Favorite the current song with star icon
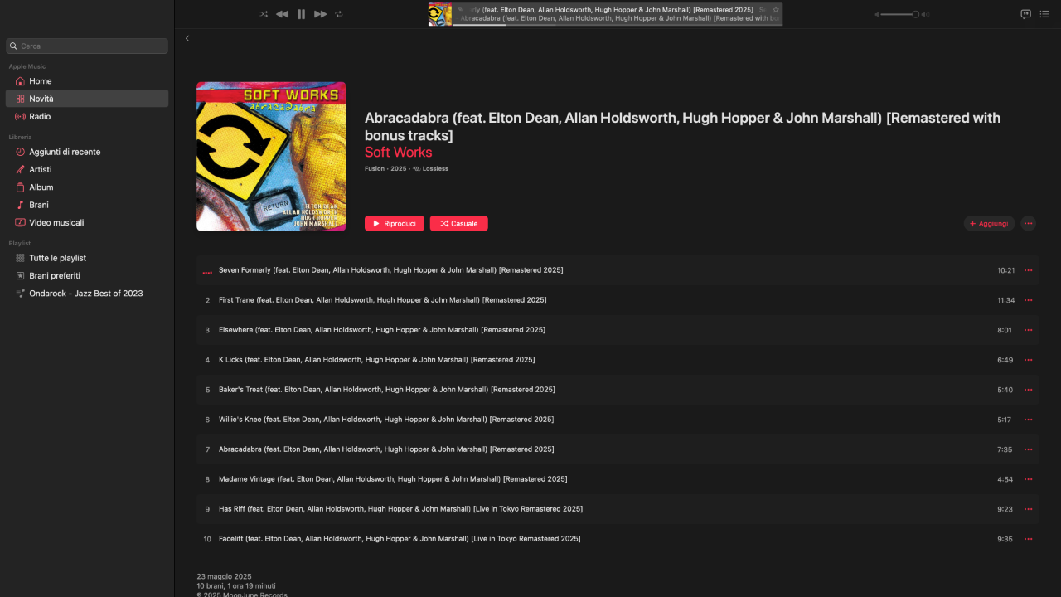Image resolution: width=1061 pixels, height=597 pixels. [776, 10]
